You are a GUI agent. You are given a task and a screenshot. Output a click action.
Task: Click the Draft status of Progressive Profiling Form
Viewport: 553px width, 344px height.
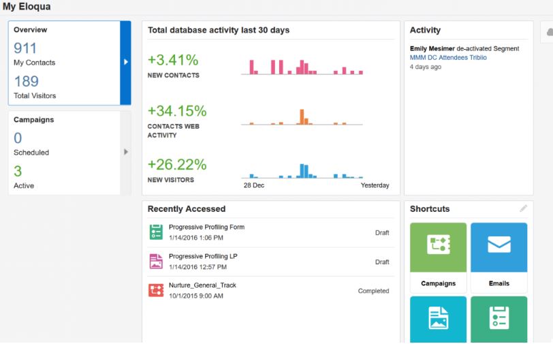(382, 233)
